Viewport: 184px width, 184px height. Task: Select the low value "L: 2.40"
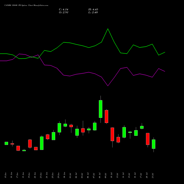coord(93,13)
